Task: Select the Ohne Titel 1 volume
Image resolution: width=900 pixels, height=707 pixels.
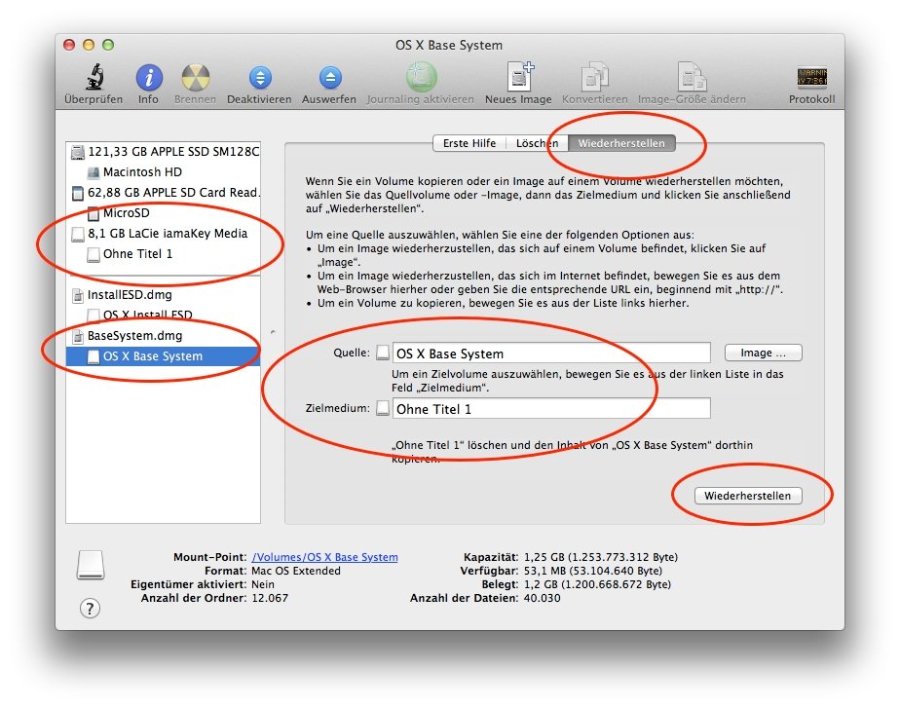Action: (164, 253)
